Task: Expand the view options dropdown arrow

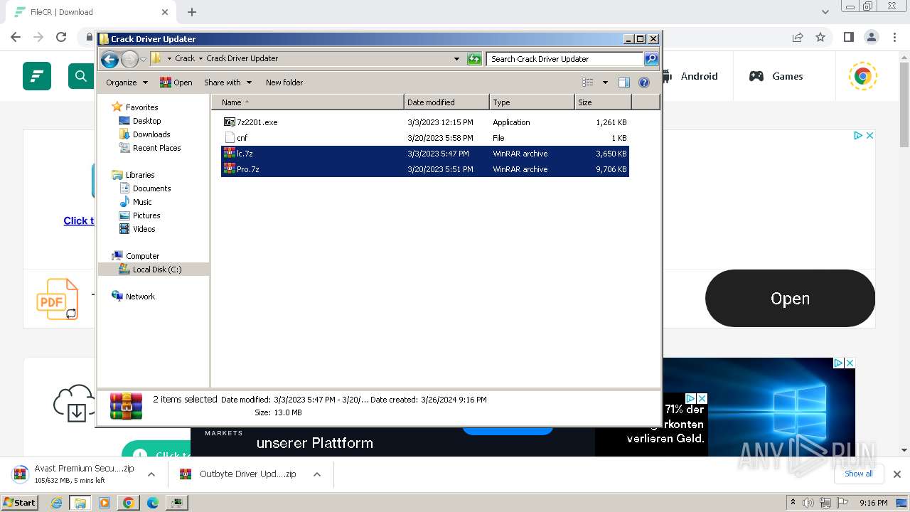Action: [x=605, y=82]
